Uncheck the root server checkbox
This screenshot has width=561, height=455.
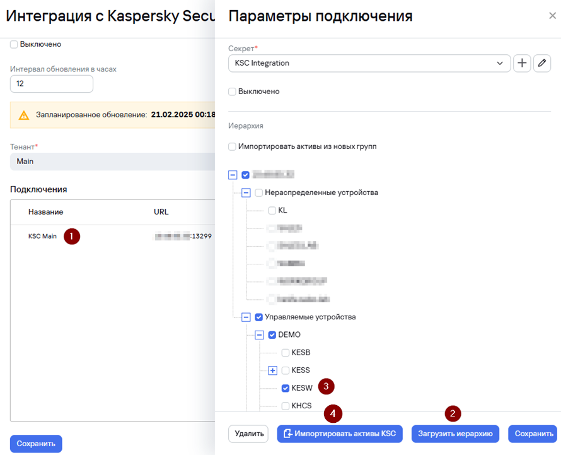245,175
